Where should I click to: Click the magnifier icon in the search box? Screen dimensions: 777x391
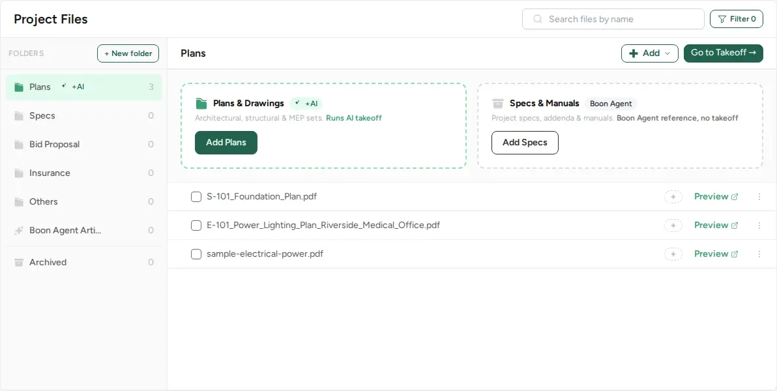pos(538,20)
